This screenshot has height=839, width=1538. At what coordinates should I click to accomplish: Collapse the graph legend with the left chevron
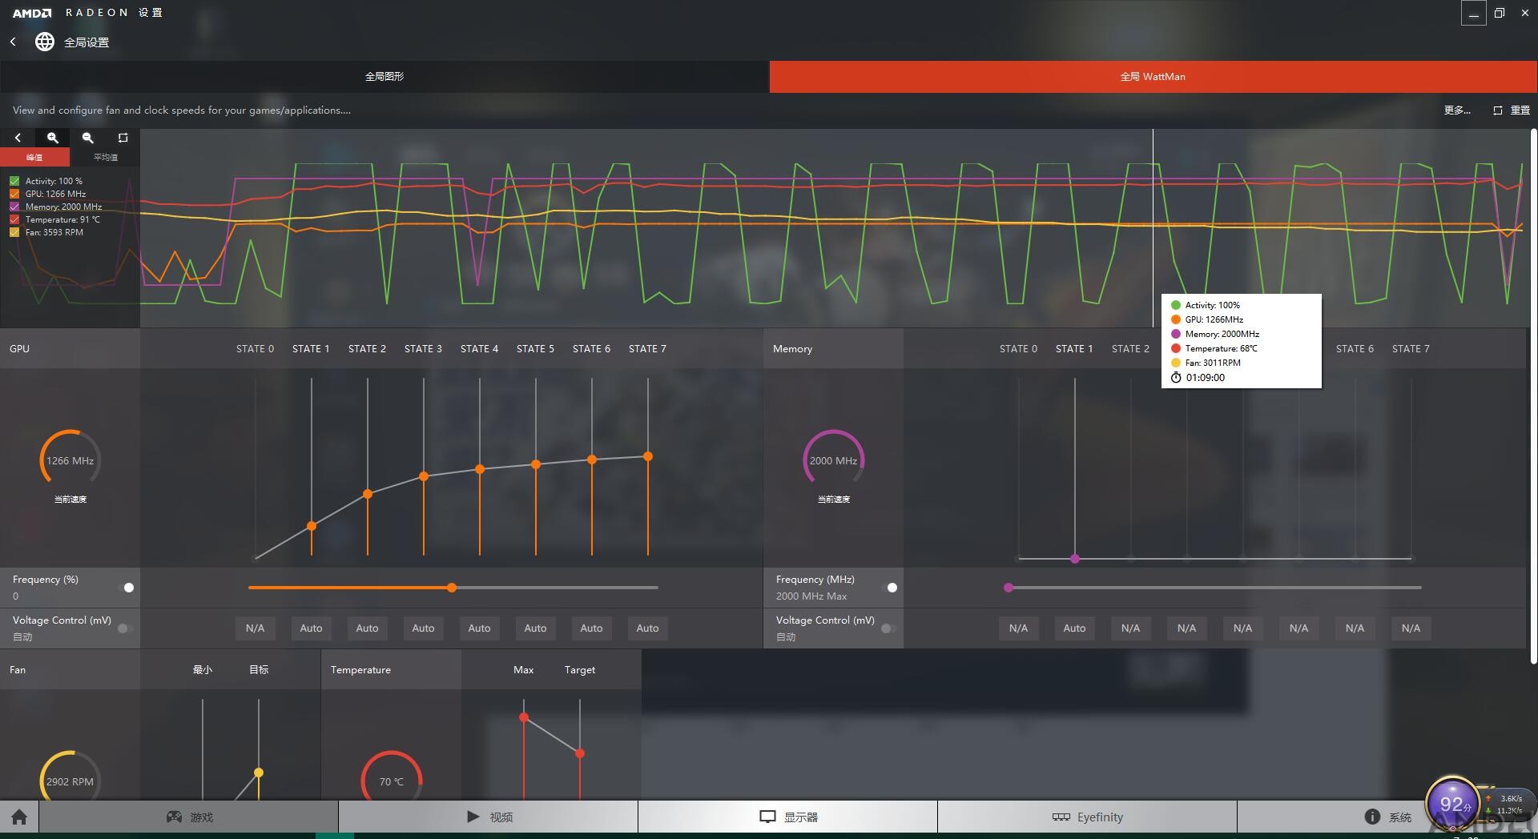point(18,138)
